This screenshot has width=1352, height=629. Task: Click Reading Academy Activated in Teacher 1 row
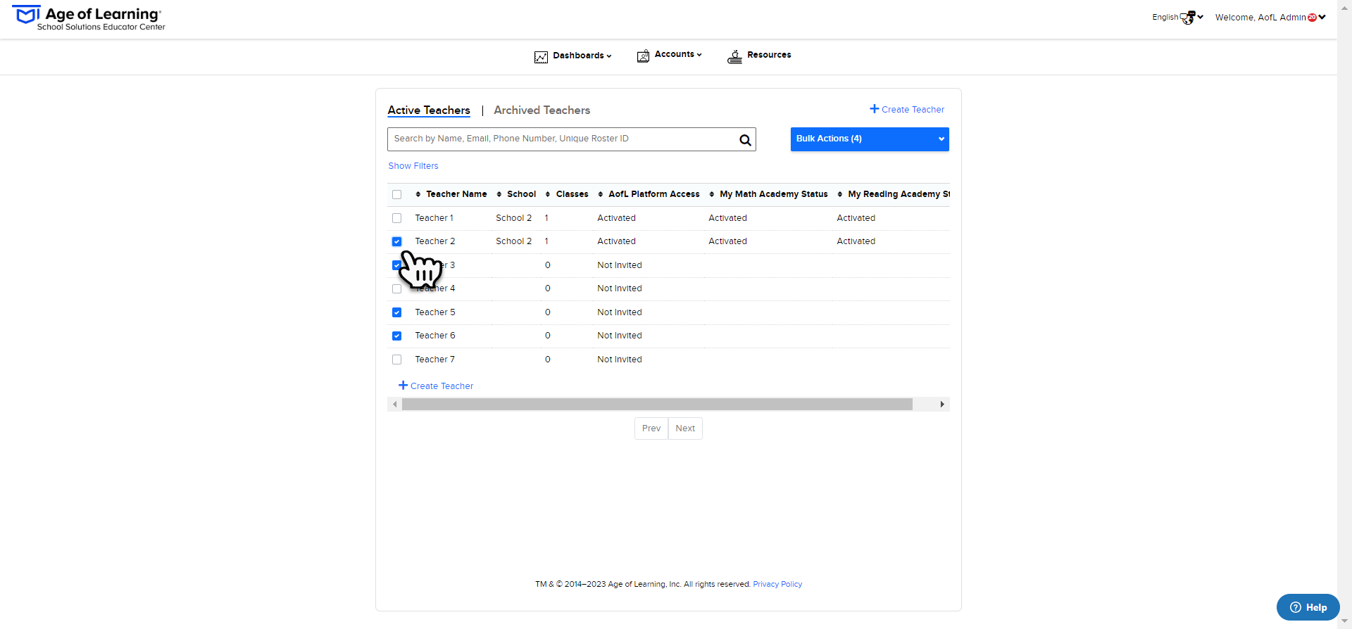[x=856, y=218]
